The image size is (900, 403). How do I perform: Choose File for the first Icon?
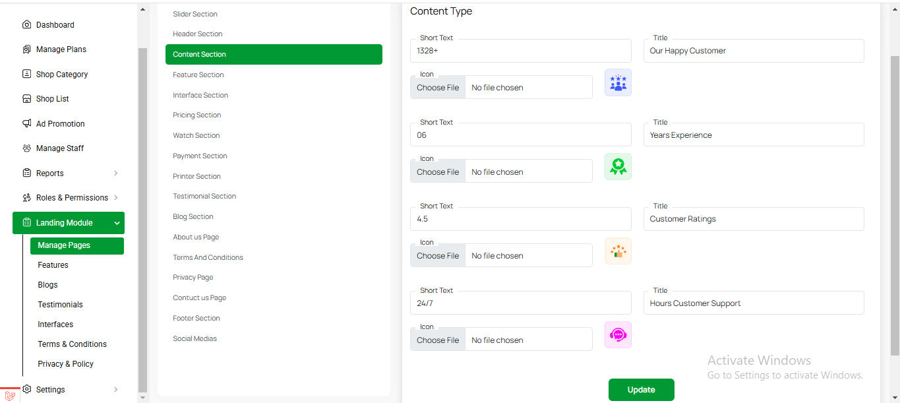[x=438, y=88]
